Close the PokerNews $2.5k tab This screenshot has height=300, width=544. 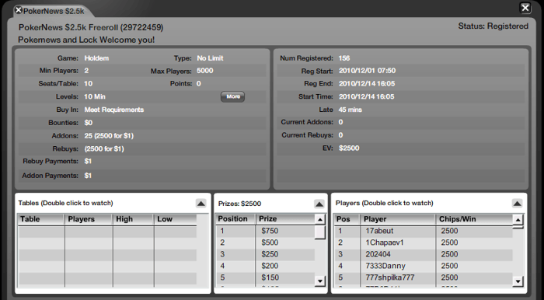(19, 10)
